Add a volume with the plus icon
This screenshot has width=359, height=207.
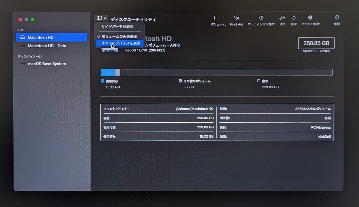[x=214, y=18]
